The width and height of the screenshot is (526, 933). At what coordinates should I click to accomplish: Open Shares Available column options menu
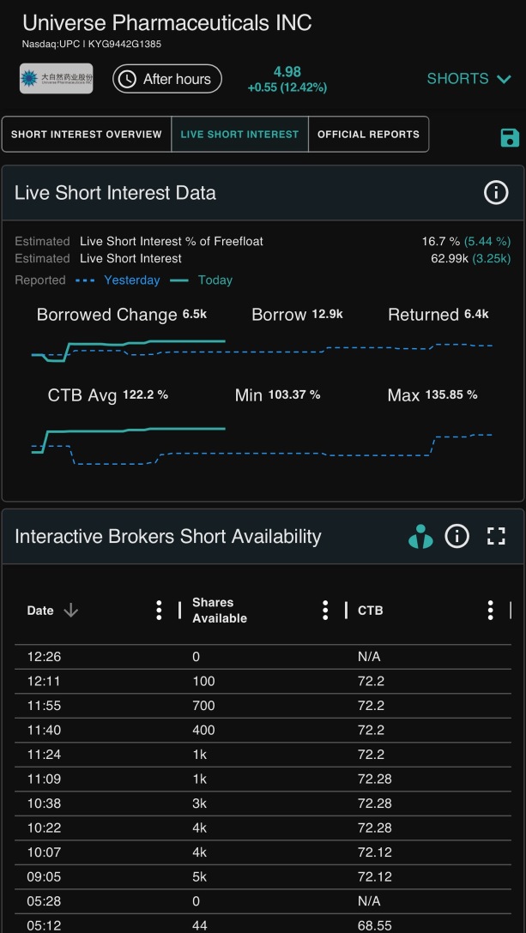324,610
